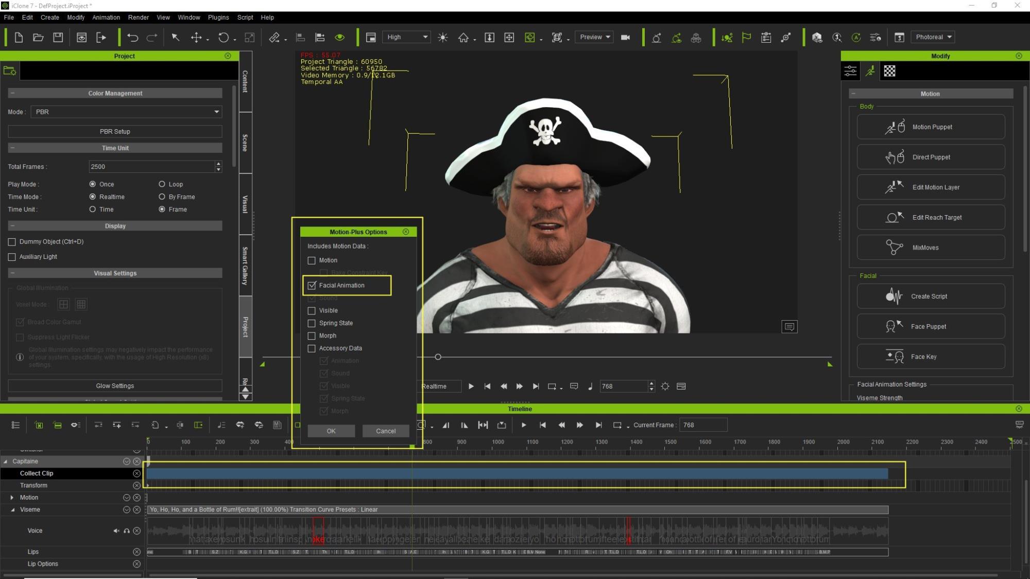Save project using the floppy disk icon

pos(58,37)
